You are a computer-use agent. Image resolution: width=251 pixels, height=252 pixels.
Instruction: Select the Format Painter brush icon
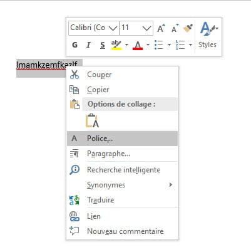(x=188, y=28)
